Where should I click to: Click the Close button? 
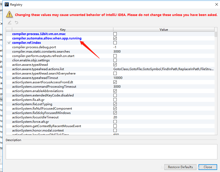(x=208, y=167)
